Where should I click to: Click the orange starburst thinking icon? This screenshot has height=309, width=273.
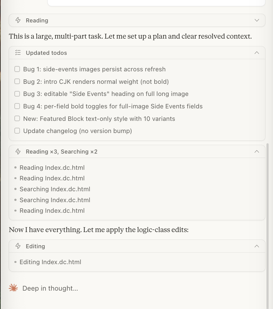pos(13,288)
